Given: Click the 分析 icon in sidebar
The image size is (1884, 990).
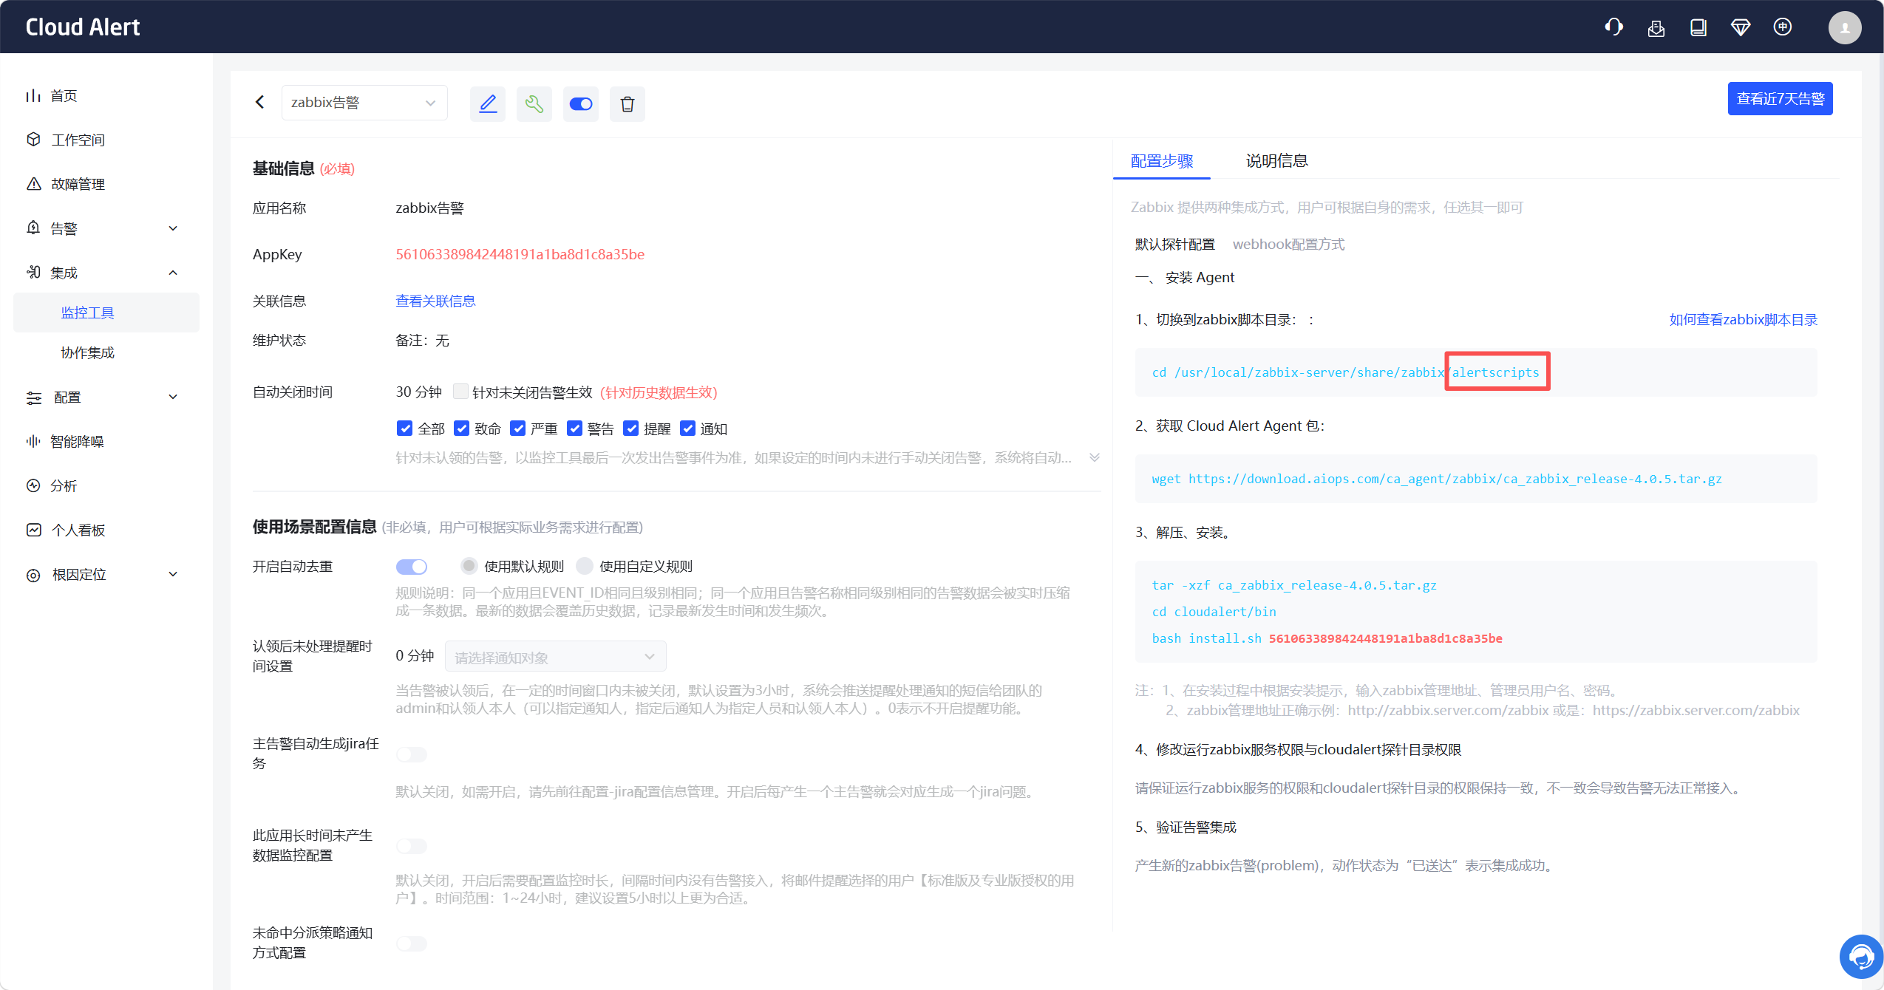Looking at the screenshot, I should pyautogui.click(x=33, y=485).
